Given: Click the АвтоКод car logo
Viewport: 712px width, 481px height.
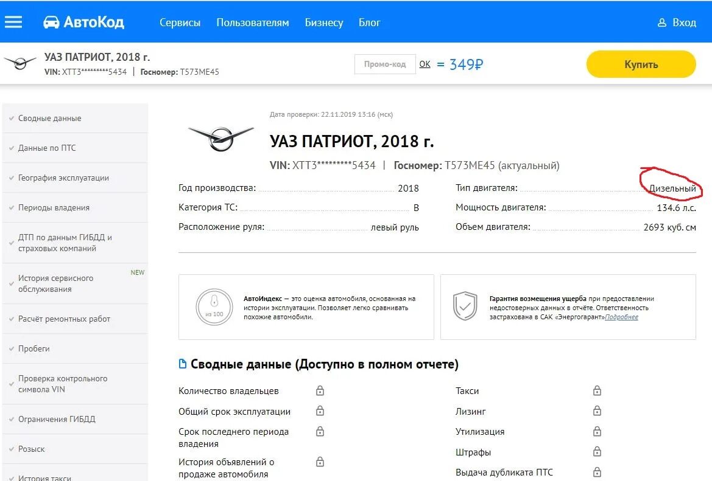Looking at the screenshot, I should coord(83,22).
